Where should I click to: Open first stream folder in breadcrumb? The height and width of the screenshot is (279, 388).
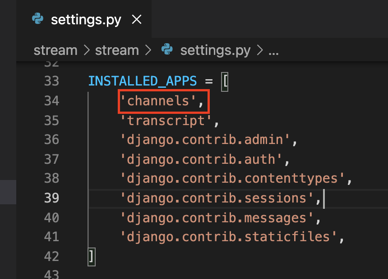[x=55, y=50]
